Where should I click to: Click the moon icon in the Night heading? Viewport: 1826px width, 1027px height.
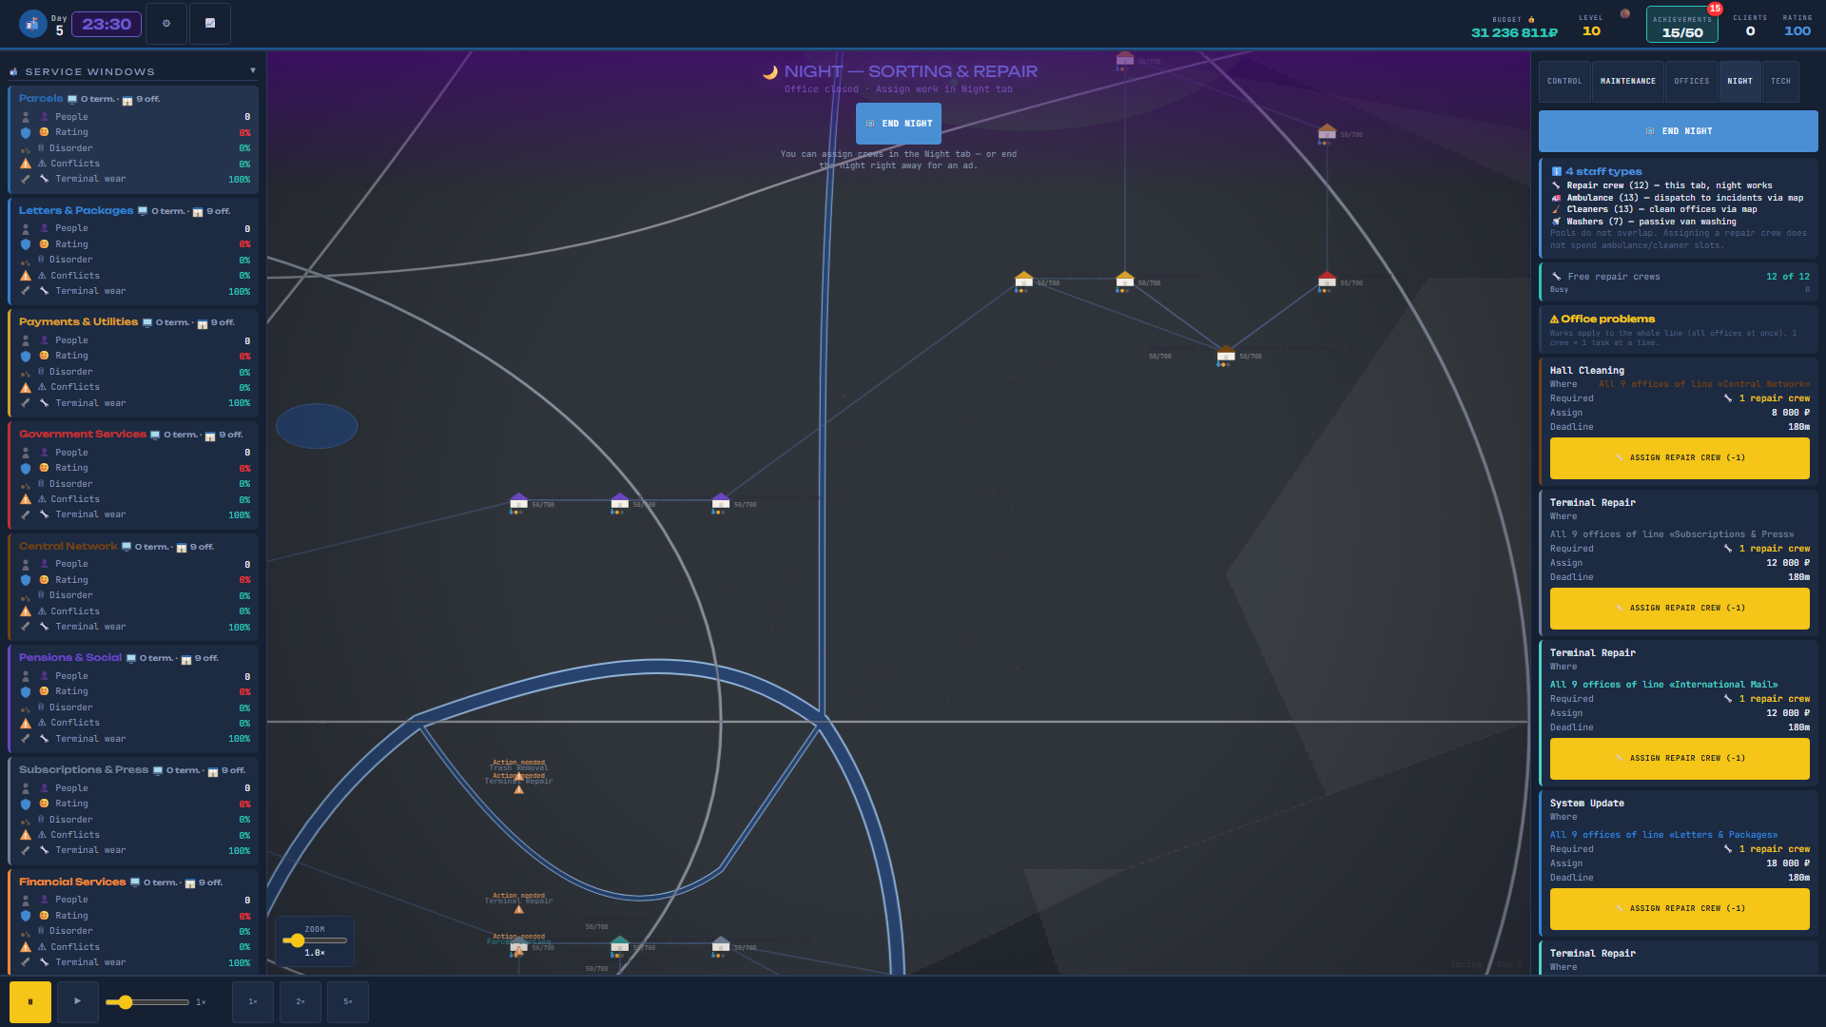(x=770, y=72)
